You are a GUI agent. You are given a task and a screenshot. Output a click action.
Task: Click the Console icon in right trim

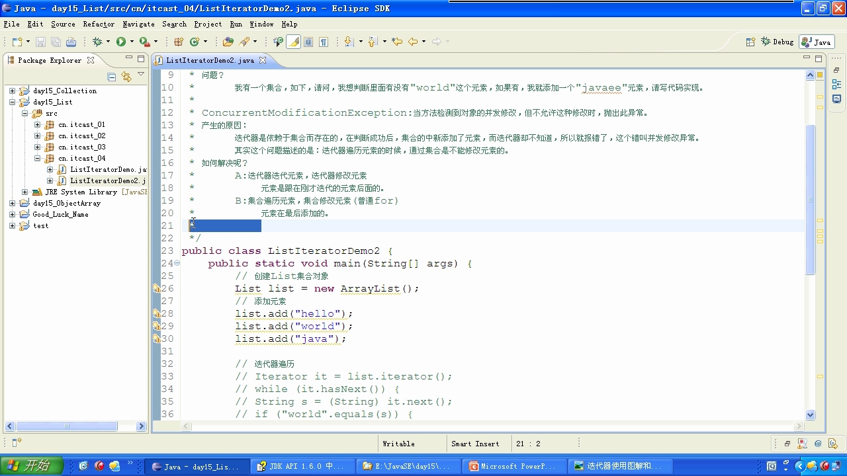click(836, 99)
